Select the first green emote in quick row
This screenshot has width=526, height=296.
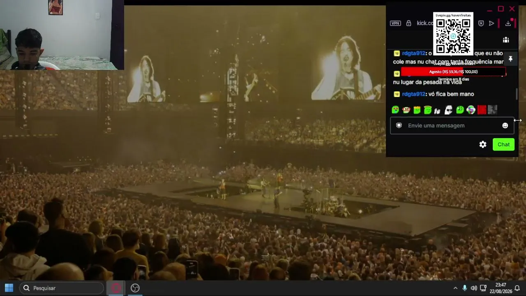click(x=395, y=110)
